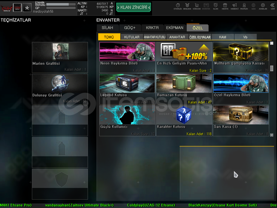Click the inventory scrollbar thumb

tap(272, 68)
